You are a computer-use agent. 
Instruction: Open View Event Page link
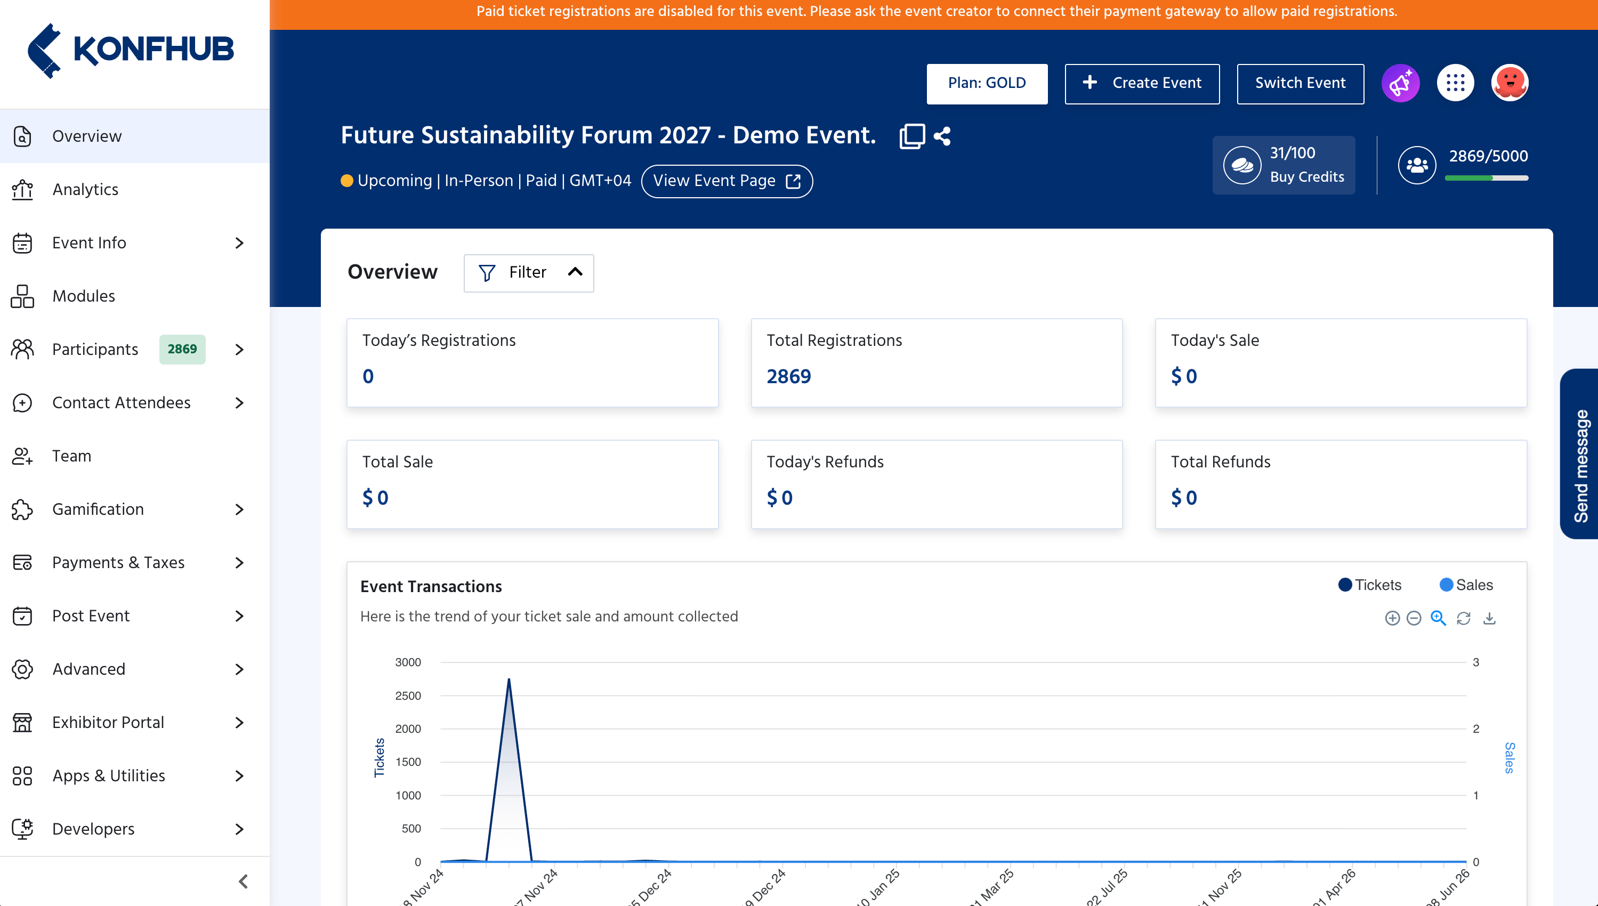727,181
